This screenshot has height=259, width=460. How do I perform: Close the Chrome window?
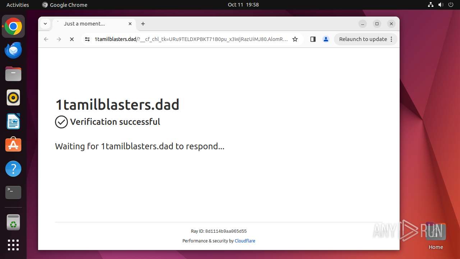[x=391, y=24]
